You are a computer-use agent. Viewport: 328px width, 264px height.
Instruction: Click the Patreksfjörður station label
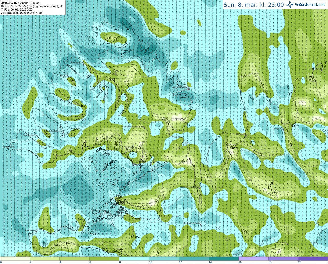point(30,135)
